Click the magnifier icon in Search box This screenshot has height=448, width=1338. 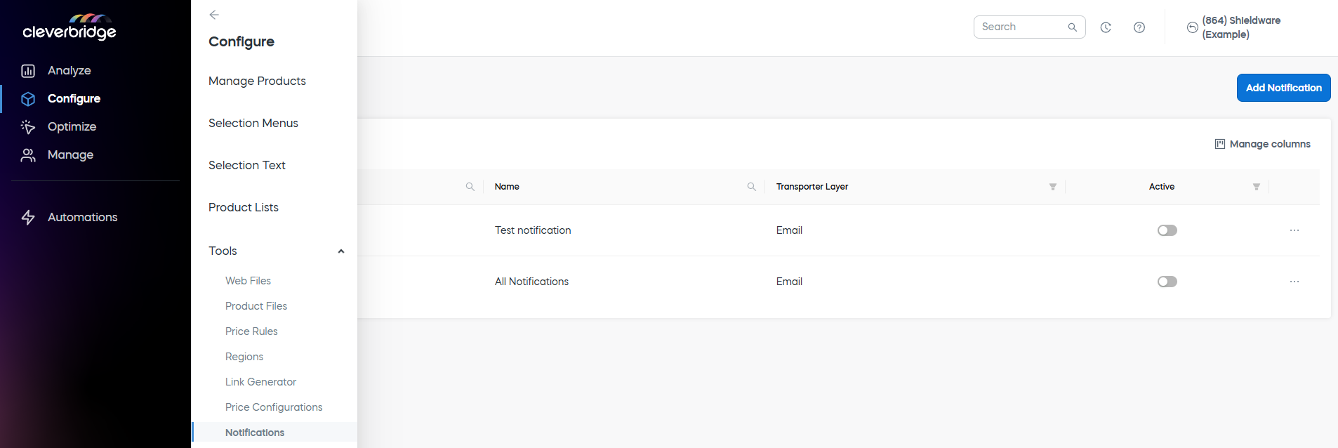click(1073, 27)
